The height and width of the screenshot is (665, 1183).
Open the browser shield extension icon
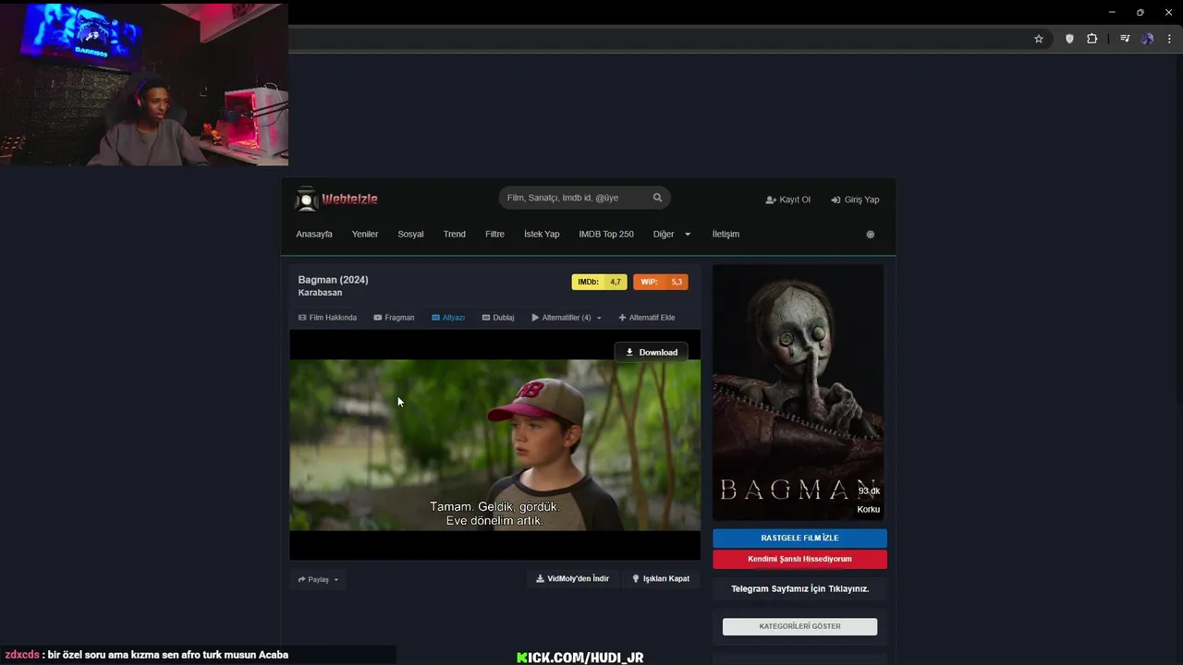[x=1069, y=39]
